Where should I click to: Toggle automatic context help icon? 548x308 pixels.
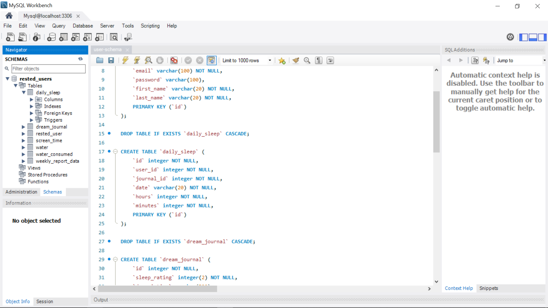tap(486, 60)
